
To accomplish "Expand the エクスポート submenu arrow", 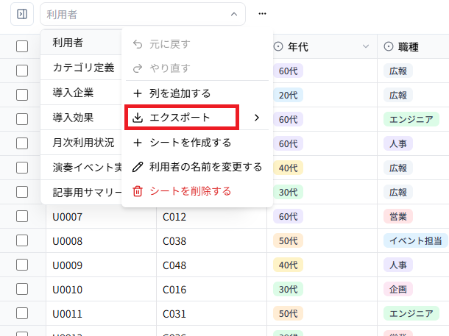I will pos(257,118).
